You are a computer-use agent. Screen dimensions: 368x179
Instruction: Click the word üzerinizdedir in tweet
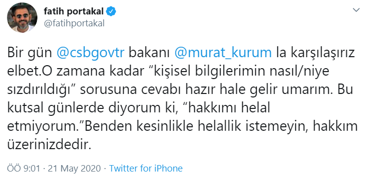point(49,145)
